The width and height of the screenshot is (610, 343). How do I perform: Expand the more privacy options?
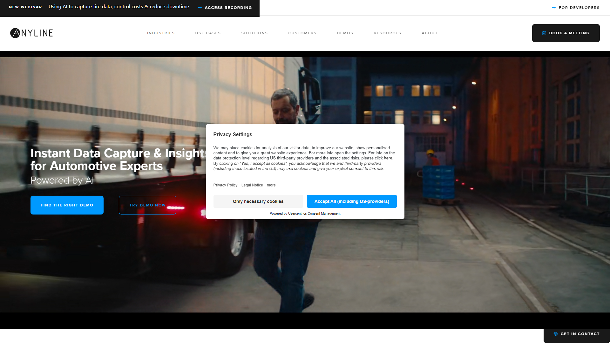click(x=271, y=185)
